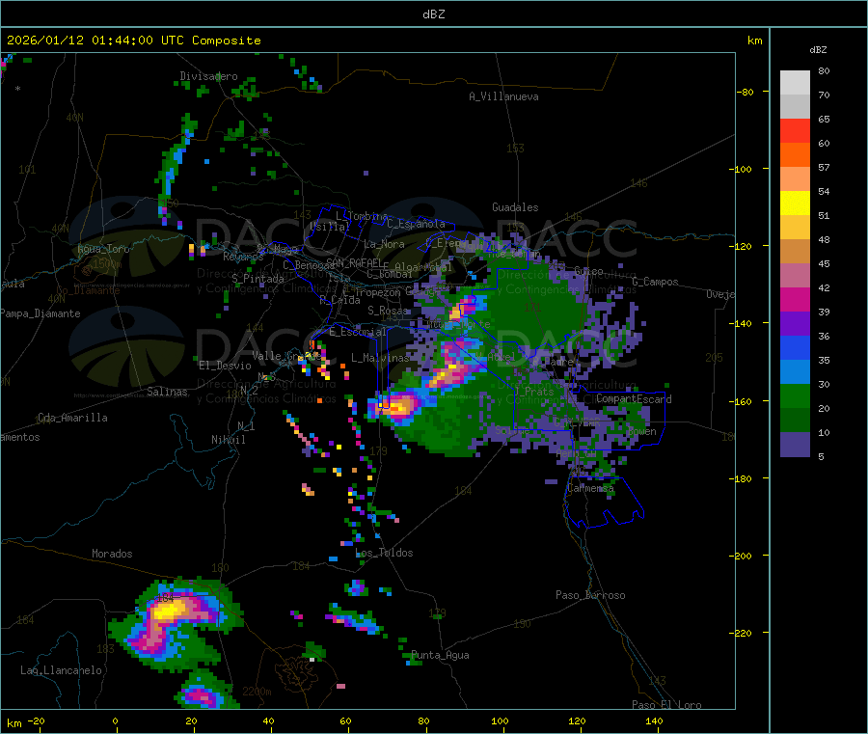Click the Nihuil map label

[228, 440]
